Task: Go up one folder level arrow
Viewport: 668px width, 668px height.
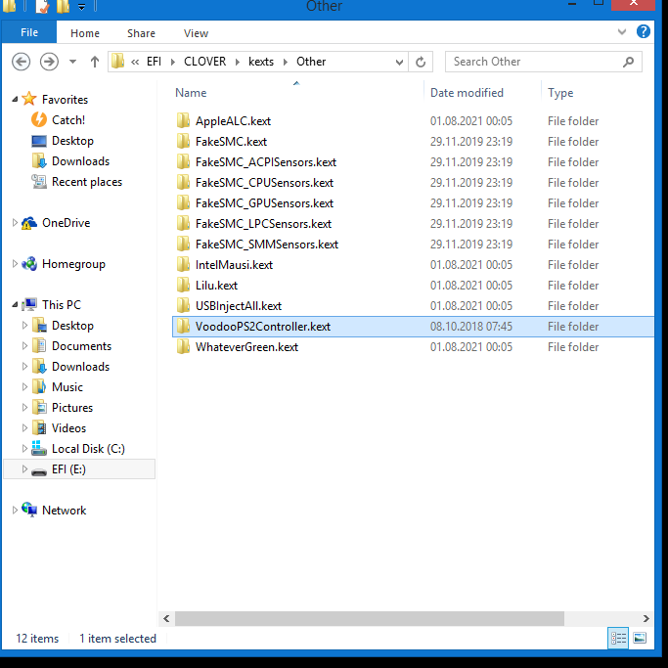Action: tap(95, 62)
